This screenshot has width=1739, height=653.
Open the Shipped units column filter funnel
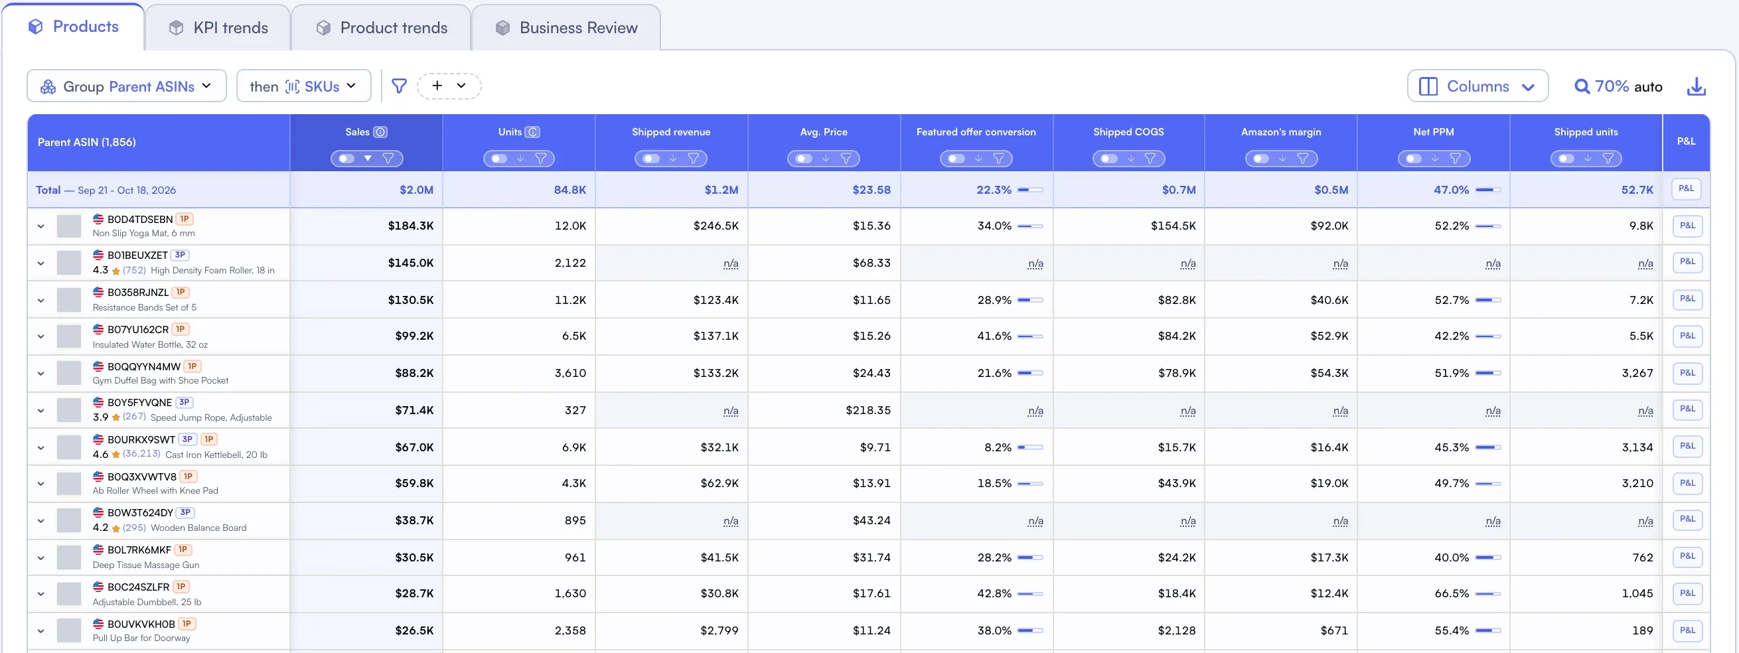(1608, 159)
